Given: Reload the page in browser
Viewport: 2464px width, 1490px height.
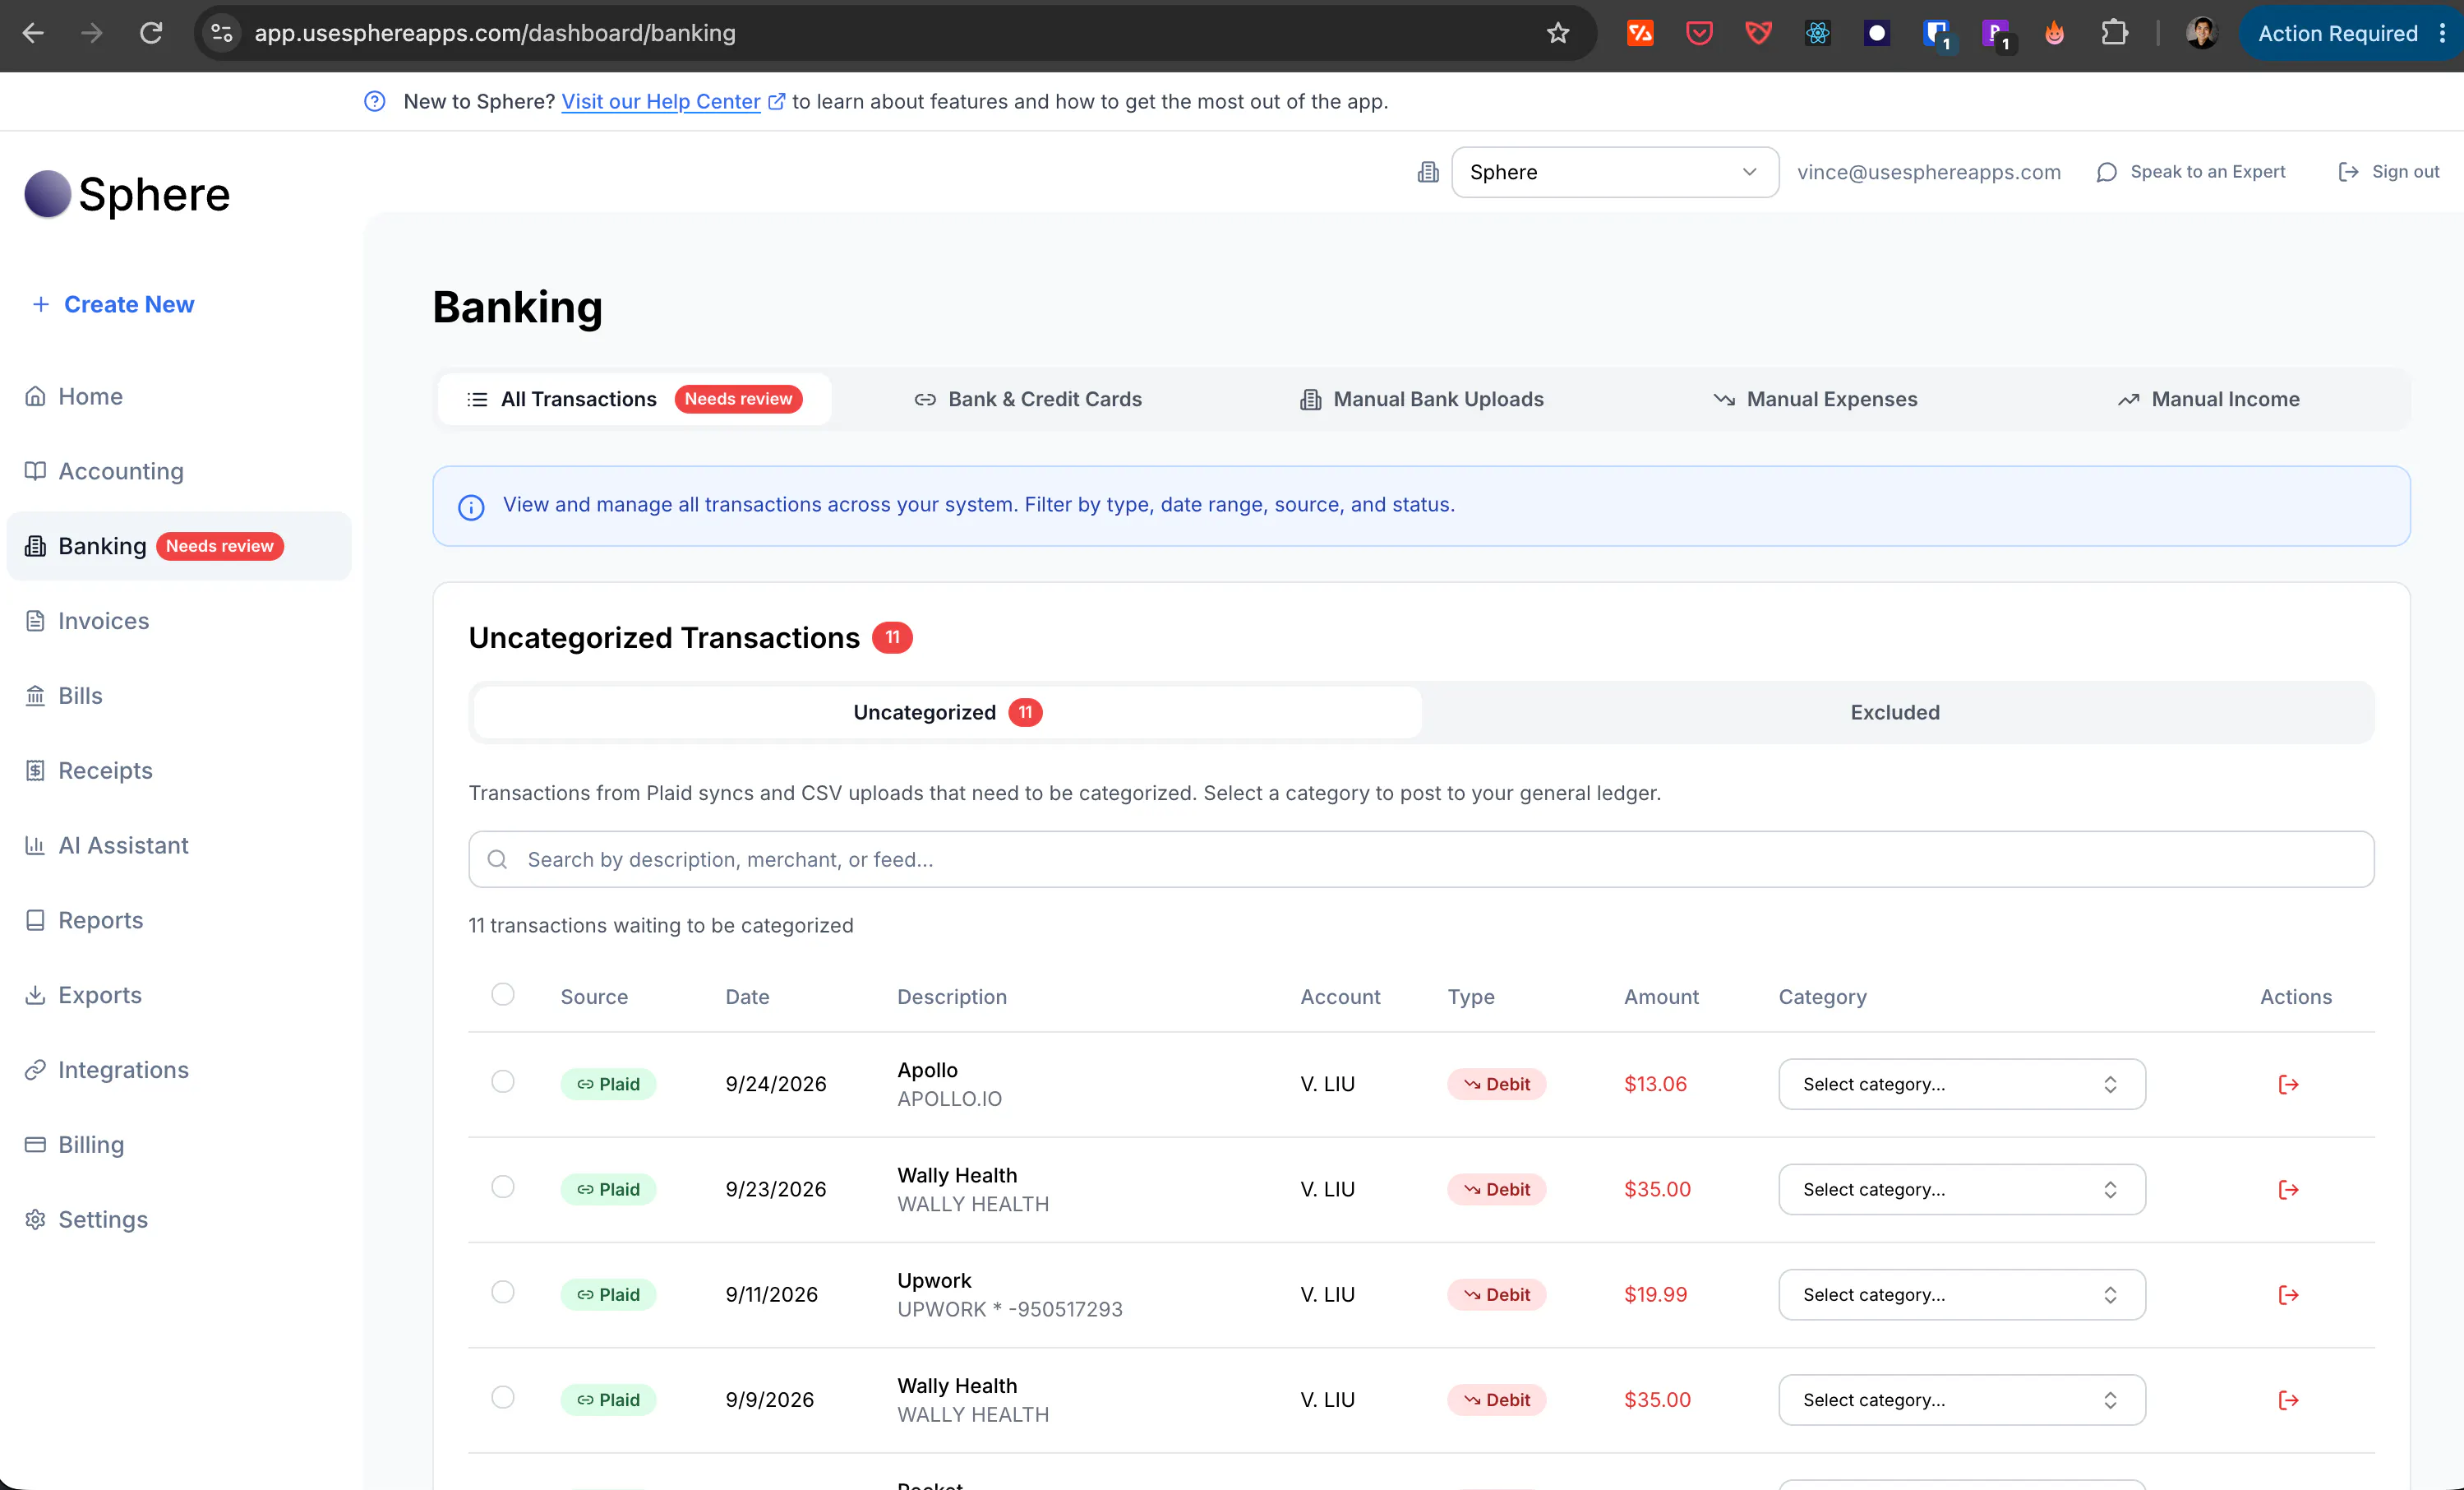Looking at the screenshot, I should pyautogui.click(x=151, y=33).
